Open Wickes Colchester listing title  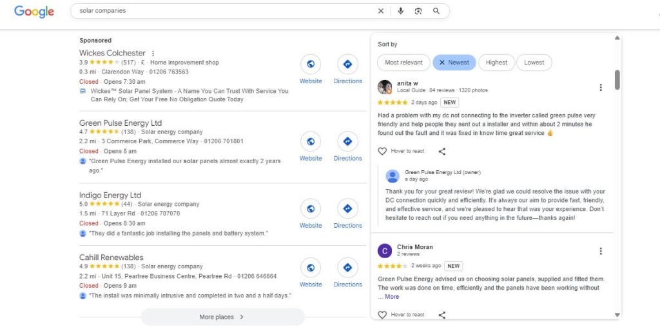[x=112, y=53]
